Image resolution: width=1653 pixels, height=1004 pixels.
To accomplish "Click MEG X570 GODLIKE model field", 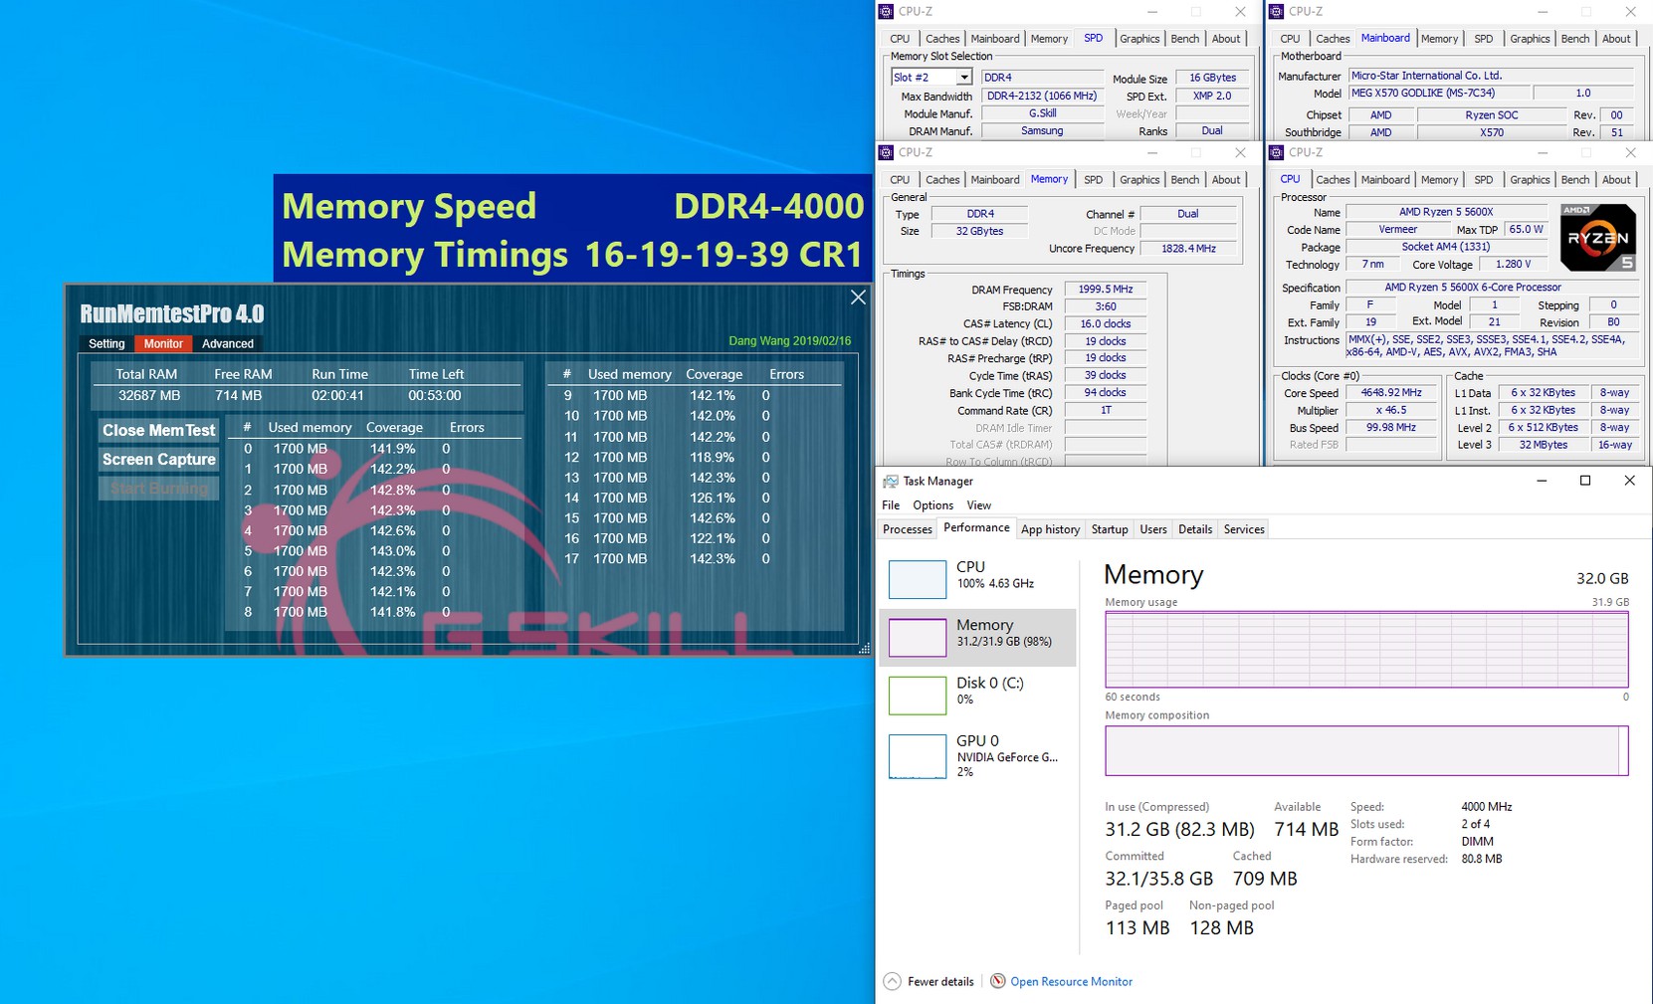I will [1438, 94].
